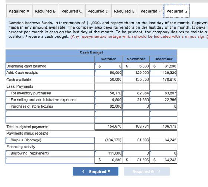Click the October store fixtures cell 82,000
The width and height of the screenshot is (208, 187).
click(108, 106)
